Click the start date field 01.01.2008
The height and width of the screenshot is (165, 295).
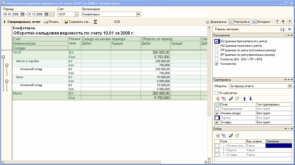(12, 14)
